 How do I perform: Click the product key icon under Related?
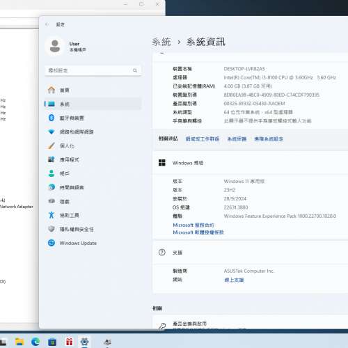pos(162,326)
